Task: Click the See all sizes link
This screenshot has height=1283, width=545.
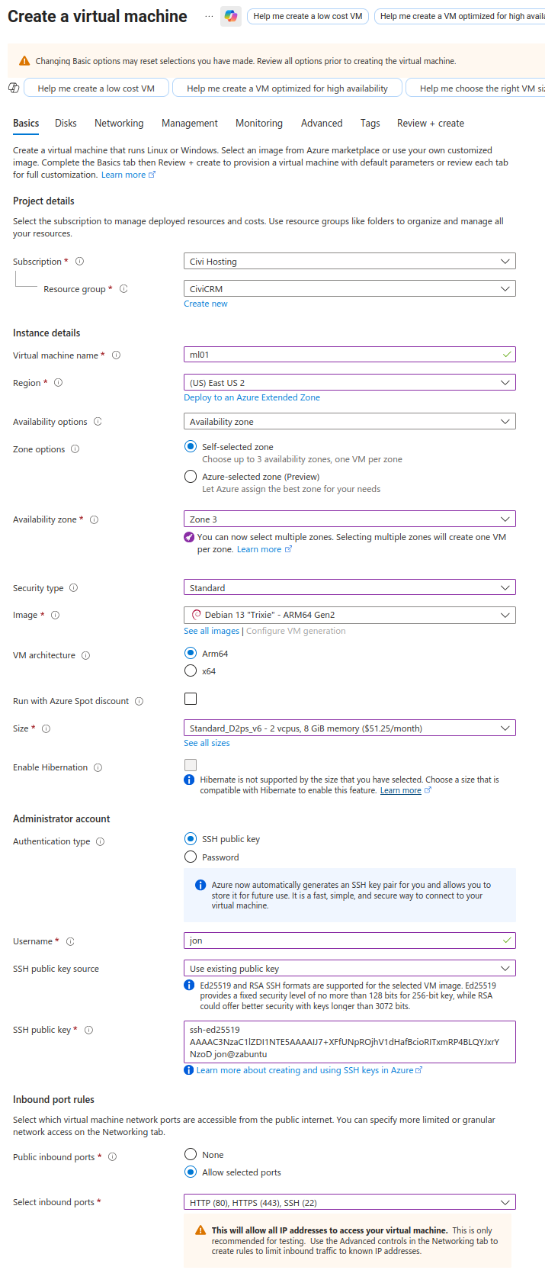Action: click(207, 743)
